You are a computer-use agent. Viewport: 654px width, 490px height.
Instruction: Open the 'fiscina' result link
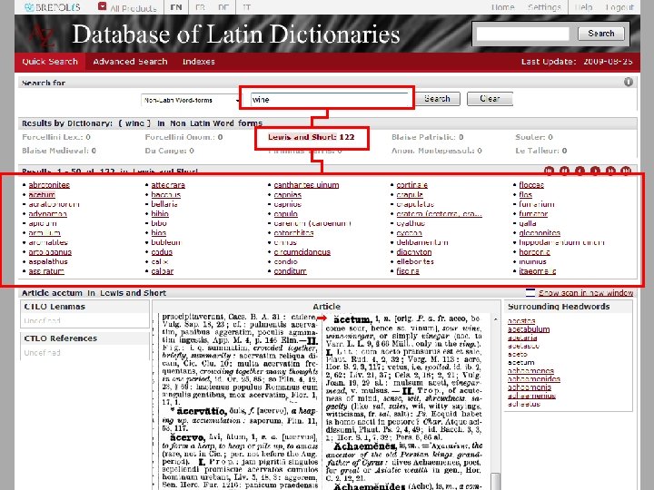[x=408, y=271]
